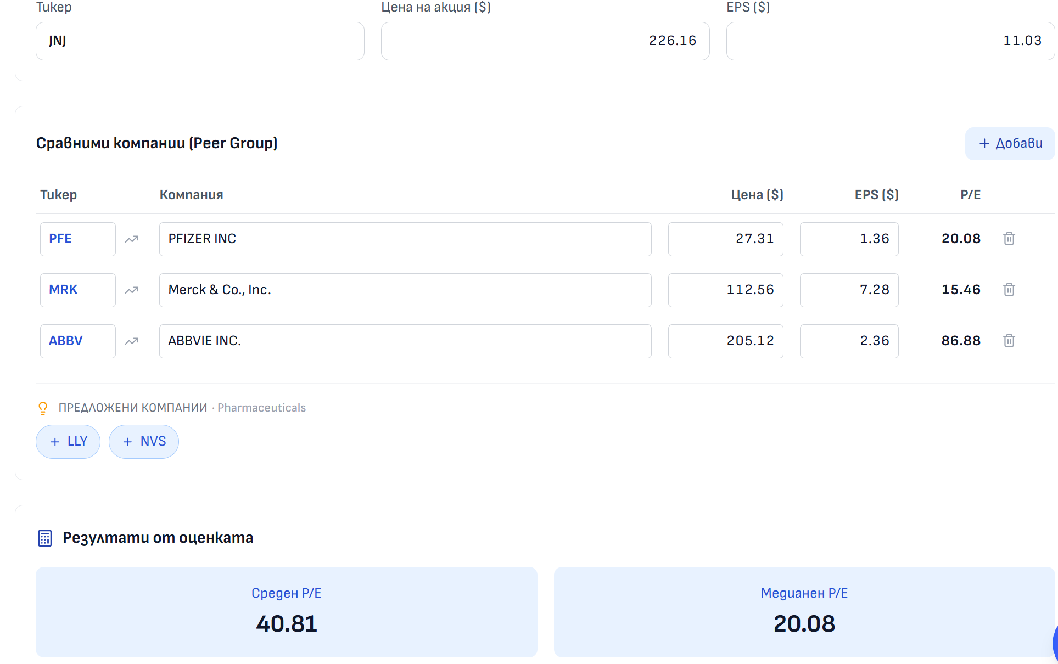Click the ПРЕДЛОЖЕНИ КОМПАНИИ label
This screenshot has width=1058, height=664.
pyautogui.click(x=133, y=408)
